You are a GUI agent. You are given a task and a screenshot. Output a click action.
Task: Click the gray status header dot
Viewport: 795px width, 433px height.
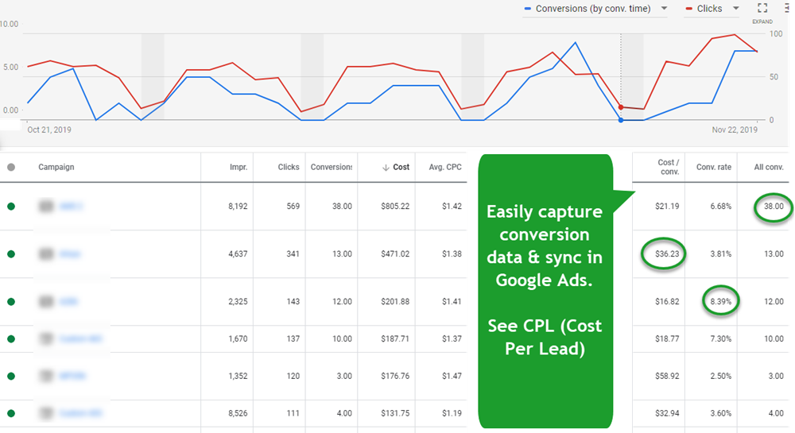click(x=11, y=167)
